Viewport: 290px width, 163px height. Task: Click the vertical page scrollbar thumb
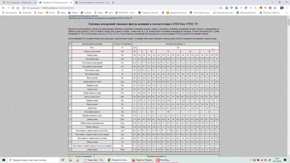pyautogui.click(x=289, y=22)
